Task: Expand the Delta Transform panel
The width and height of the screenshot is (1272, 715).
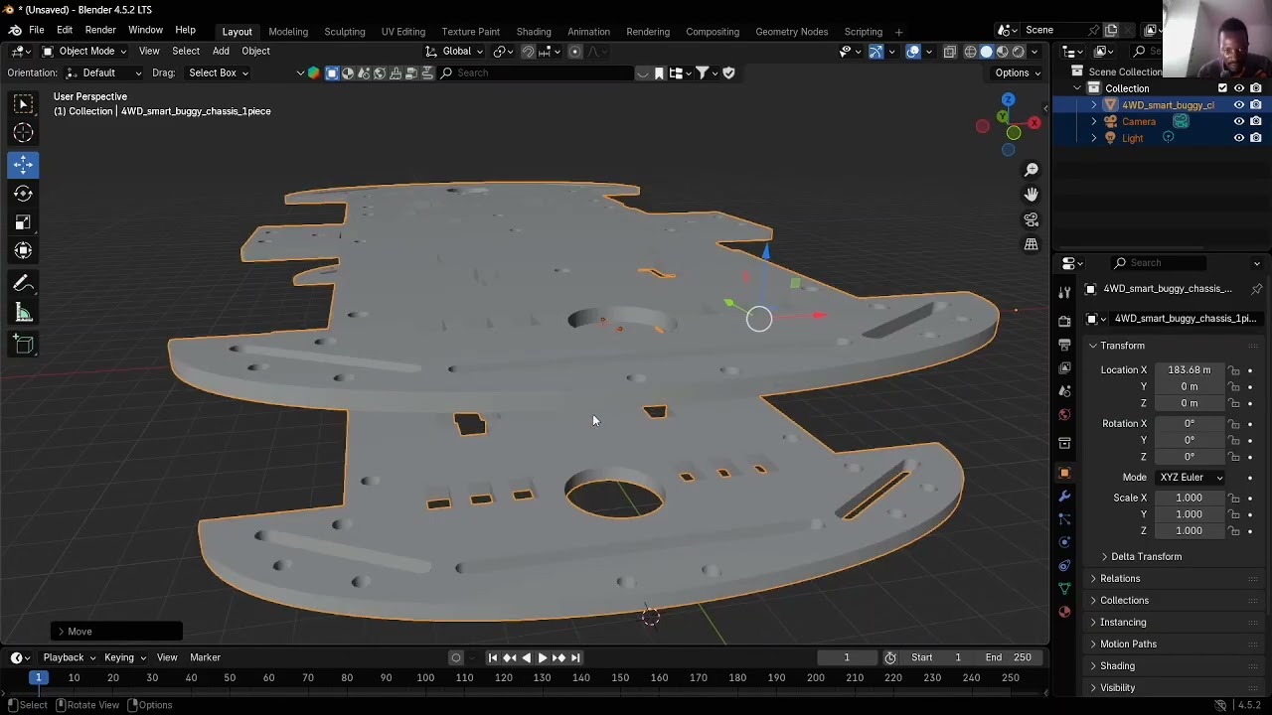Action: [1146, 557]
